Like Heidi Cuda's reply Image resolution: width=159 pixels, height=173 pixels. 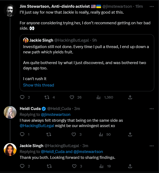coord(74,134)
